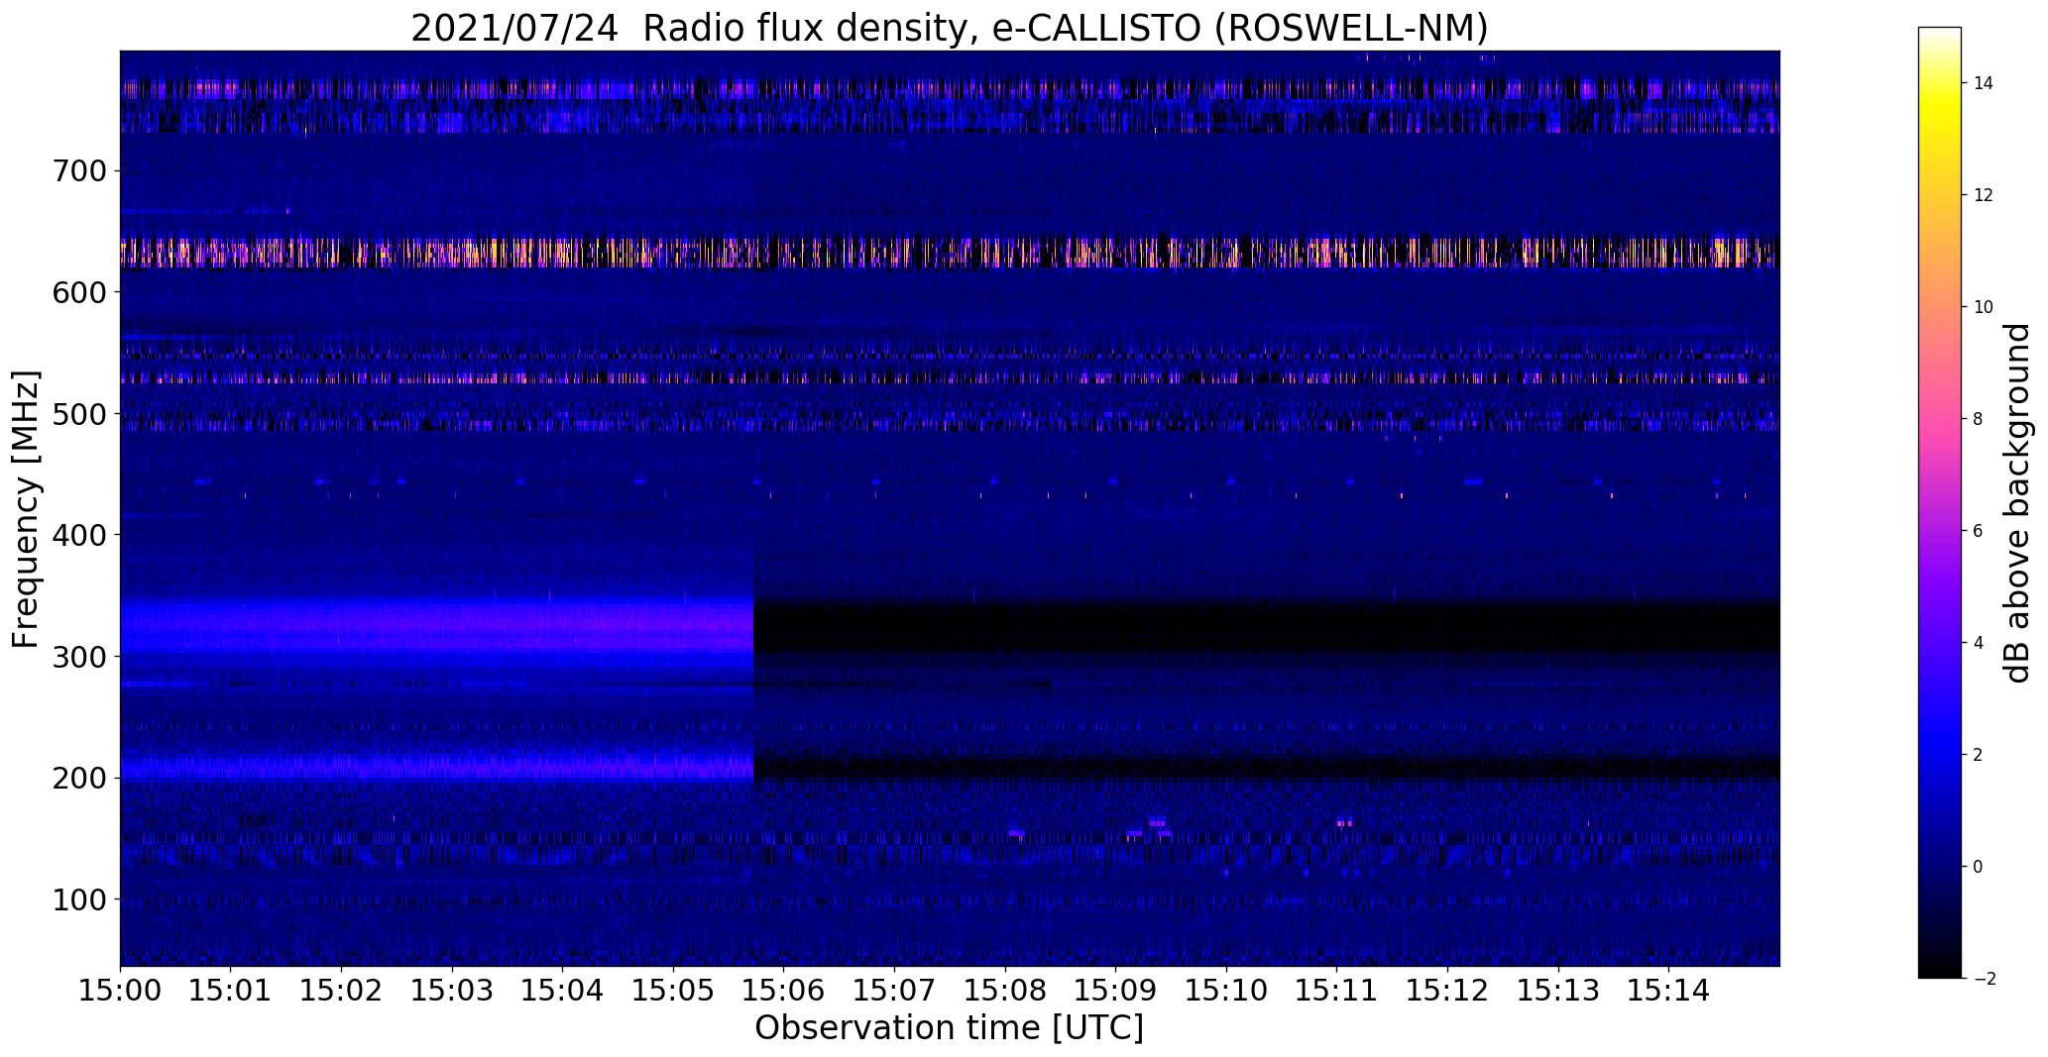This screenshot has height=1057, width=2048.
Task: Click the 'Frequency [MHz]' axis label
Action: pyautogui.click(x=27, y=509)
